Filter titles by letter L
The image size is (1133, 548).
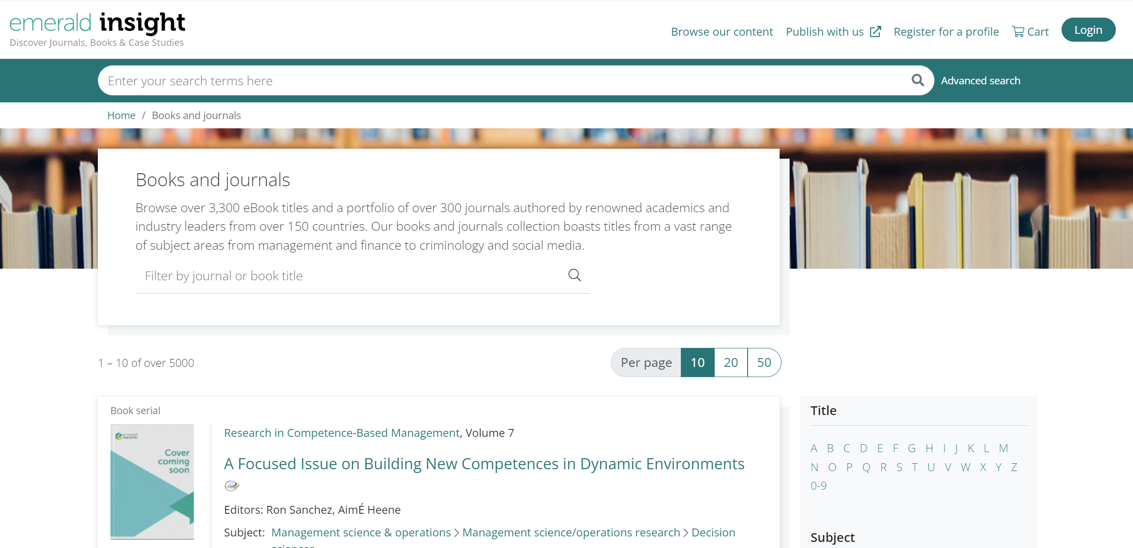point(986,448)
